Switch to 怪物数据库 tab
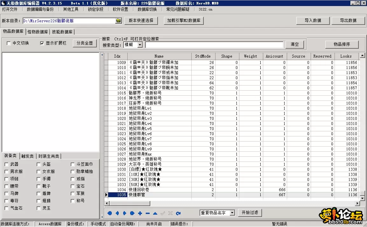 pyautogui.click(x=38, y=32)
